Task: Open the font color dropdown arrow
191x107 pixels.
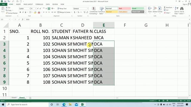Action: 41,12
